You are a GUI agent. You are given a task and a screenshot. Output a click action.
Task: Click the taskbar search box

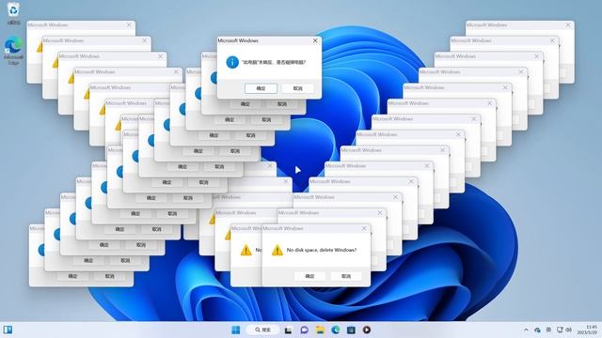(262, 330)
